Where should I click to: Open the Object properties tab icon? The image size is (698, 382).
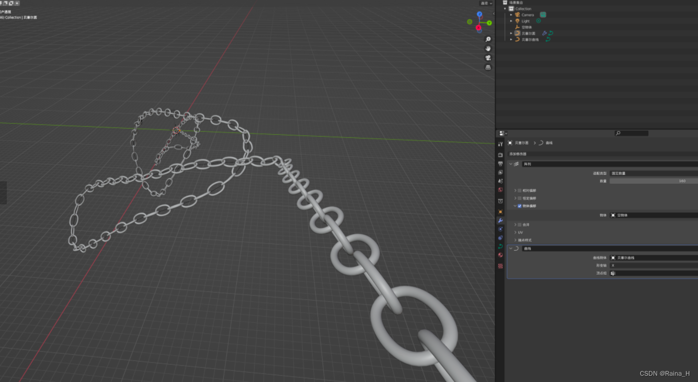coord(500,212)
